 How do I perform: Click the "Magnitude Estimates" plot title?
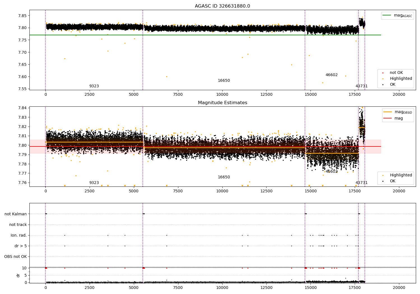click(x=222, y=103)
